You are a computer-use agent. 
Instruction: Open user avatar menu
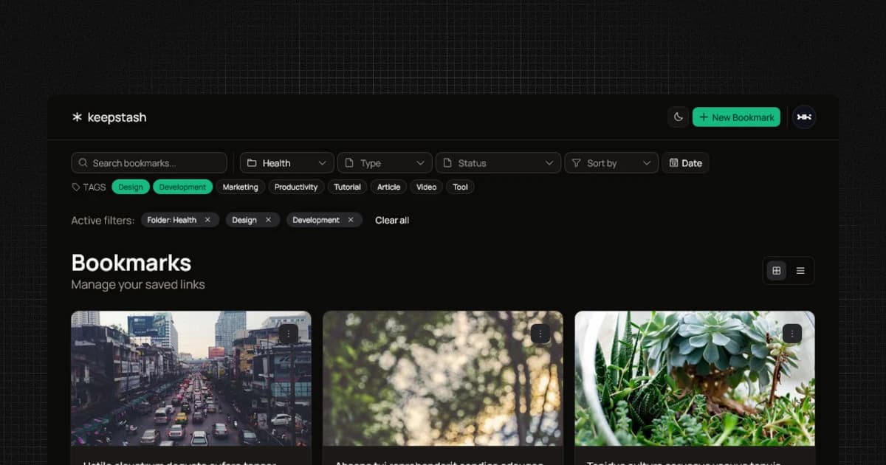pyautogui.click(x=804, y=117)
